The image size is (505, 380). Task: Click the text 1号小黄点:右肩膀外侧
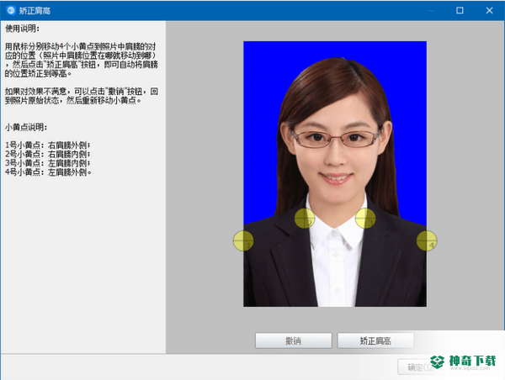(x=48, y=145)
